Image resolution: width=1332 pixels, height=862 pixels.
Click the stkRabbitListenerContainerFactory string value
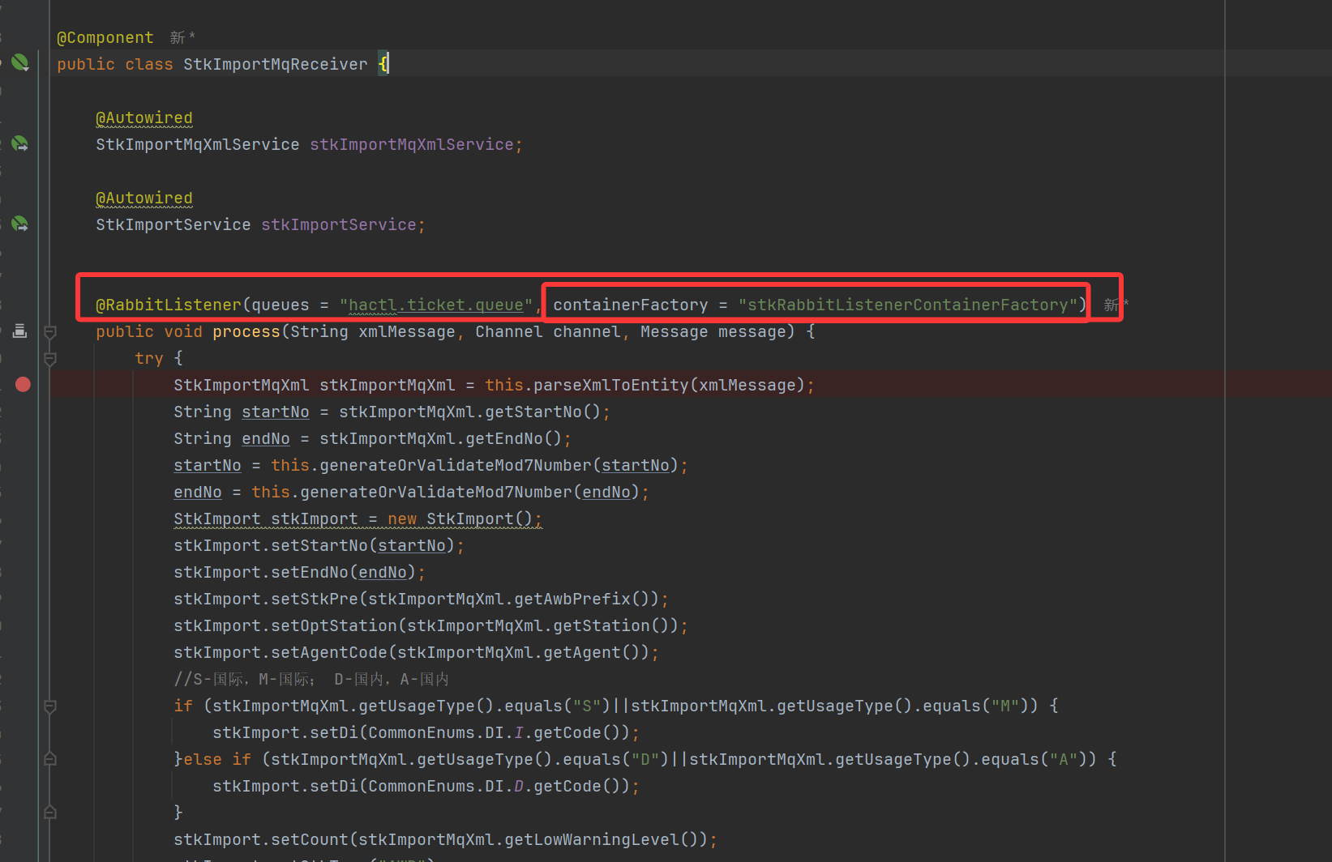click(908, 305)
